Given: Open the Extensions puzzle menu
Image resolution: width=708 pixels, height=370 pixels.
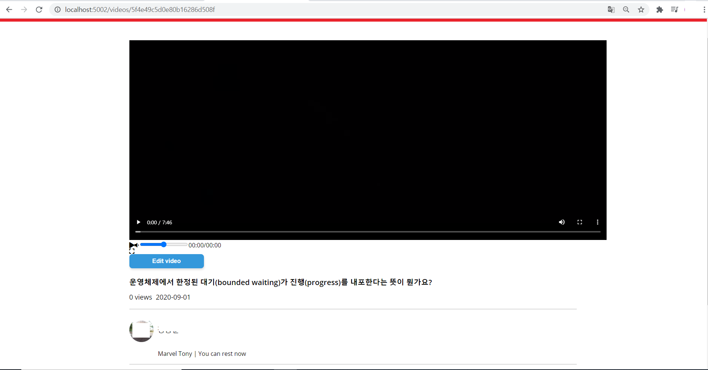Looking at the screenshot, I should pyautogui.click(x=660, y=10).
